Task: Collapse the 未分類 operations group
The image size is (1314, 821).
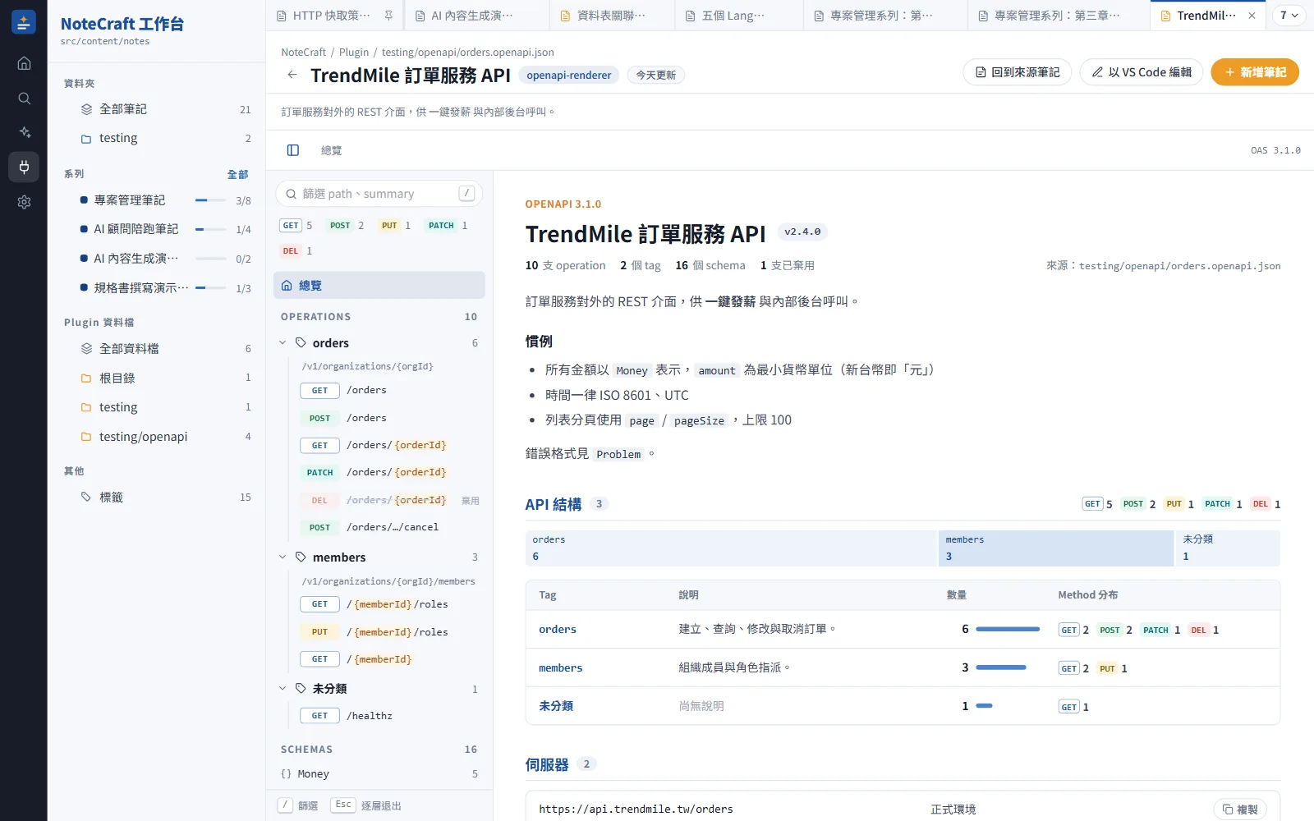Action: click(283, 688)
